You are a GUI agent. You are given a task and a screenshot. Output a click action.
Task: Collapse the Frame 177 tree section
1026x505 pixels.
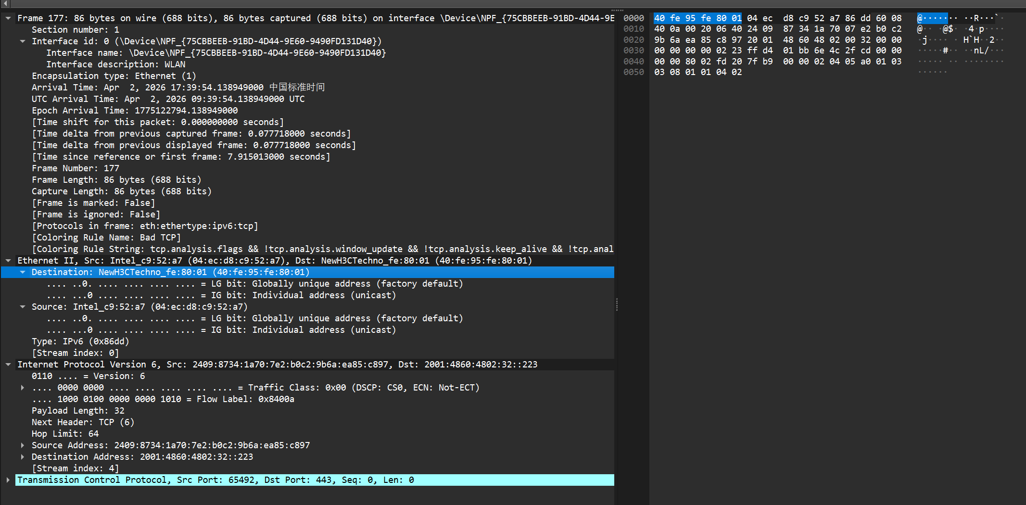click(8, 18)
